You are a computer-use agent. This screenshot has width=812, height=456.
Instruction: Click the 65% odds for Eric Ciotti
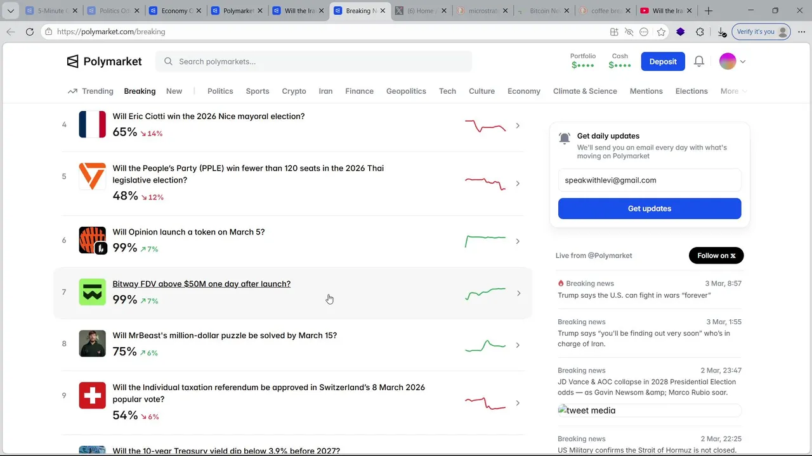(125, 132)
